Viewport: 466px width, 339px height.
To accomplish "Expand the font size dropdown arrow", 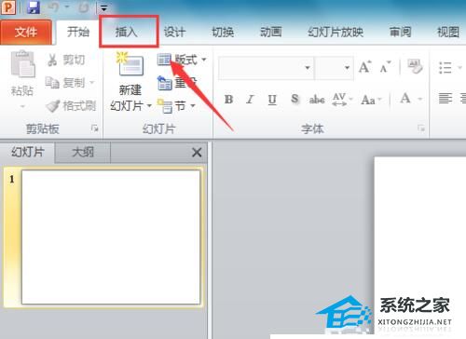I will click(347, 67).
